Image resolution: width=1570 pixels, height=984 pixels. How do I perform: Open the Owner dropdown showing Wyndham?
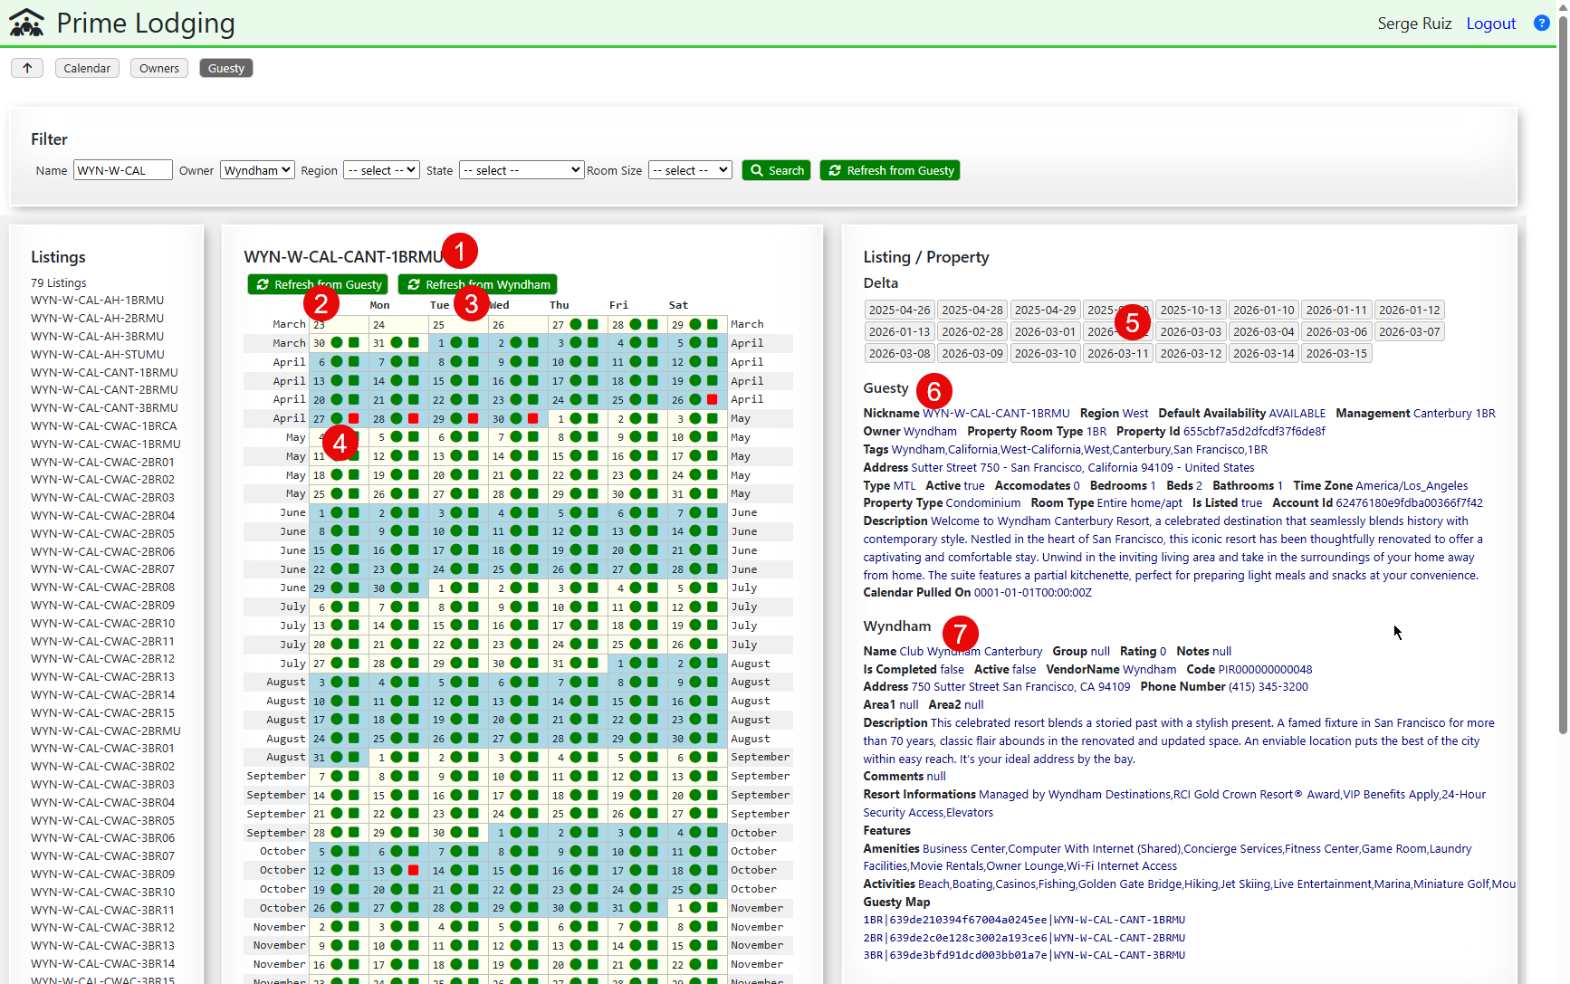(x=257, y=170)
